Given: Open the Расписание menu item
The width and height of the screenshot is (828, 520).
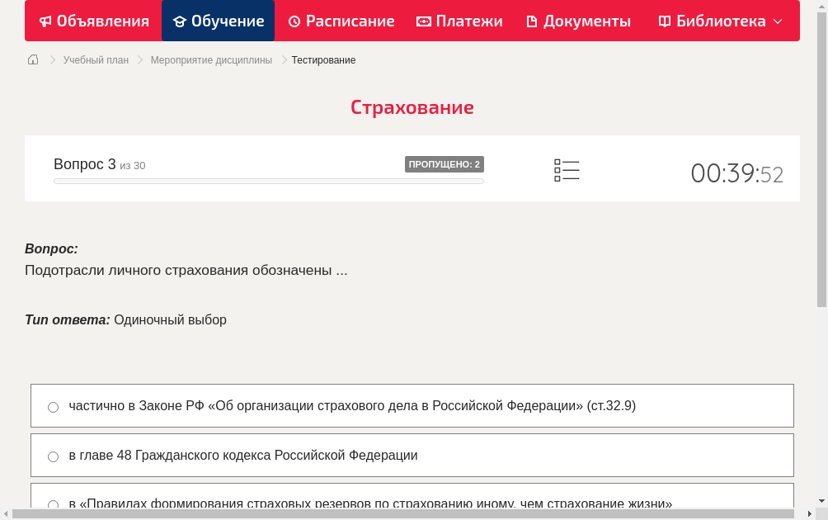Looking at the screenshot, I should pos(341,21).
